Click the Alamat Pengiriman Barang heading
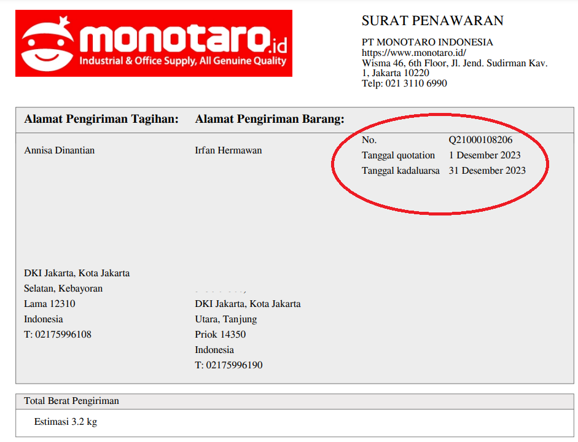Image resolution: width=578 pixels, height=442 pixels. 270,119
